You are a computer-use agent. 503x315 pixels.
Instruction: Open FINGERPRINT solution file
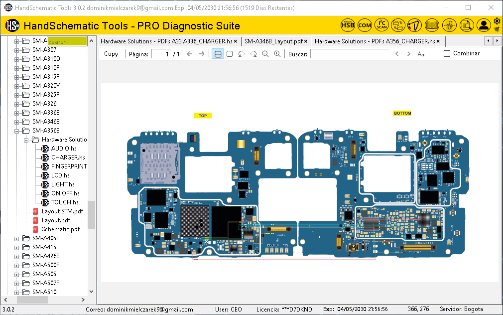click(x=69, y=166)
